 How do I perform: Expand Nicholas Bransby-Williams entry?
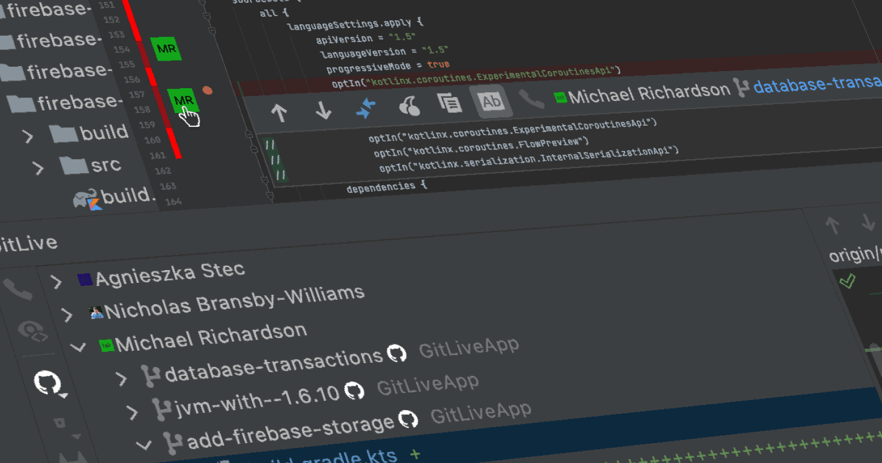pyautogui.click(x=67, y=315)
